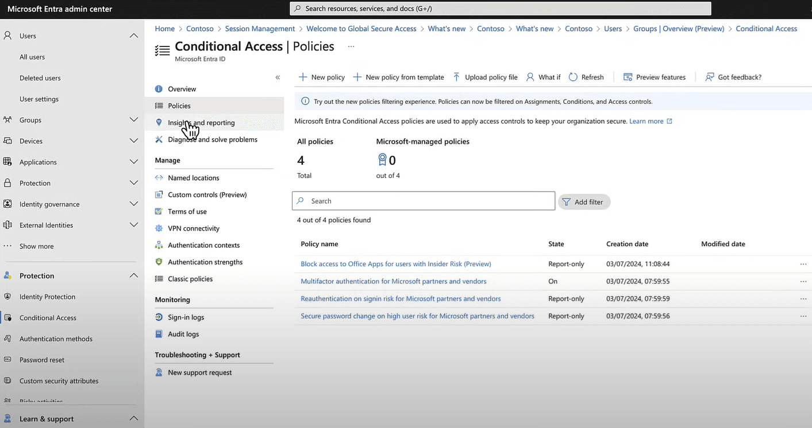The image size is (812, 428).
Task: Expand the Identity governance chevron
Action: pyautogui.click(x=134, y=204)
